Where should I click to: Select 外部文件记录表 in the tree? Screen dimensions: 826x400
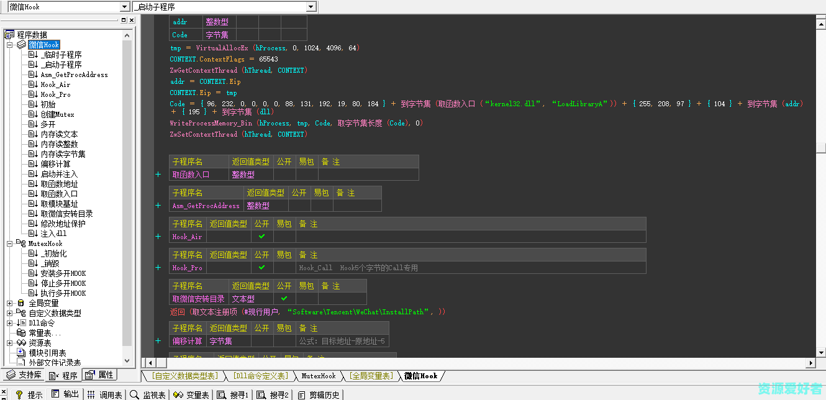[x=55, y=363]
